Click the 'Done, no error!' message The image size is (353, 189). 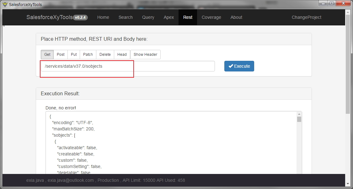(61, 108)
